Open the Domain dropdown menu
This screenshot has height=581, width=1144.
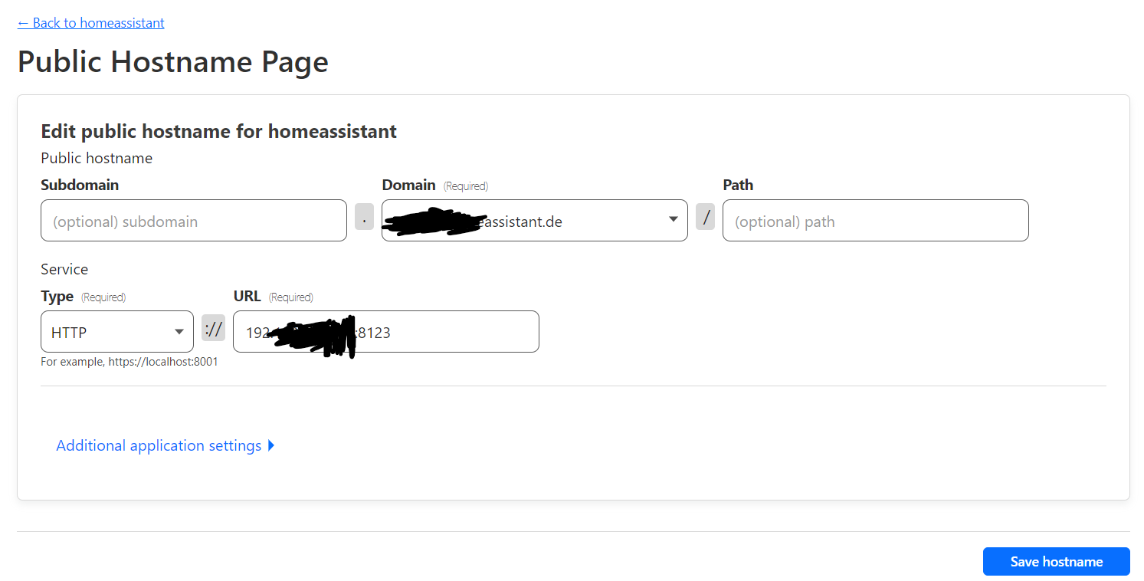pos(535,221)
